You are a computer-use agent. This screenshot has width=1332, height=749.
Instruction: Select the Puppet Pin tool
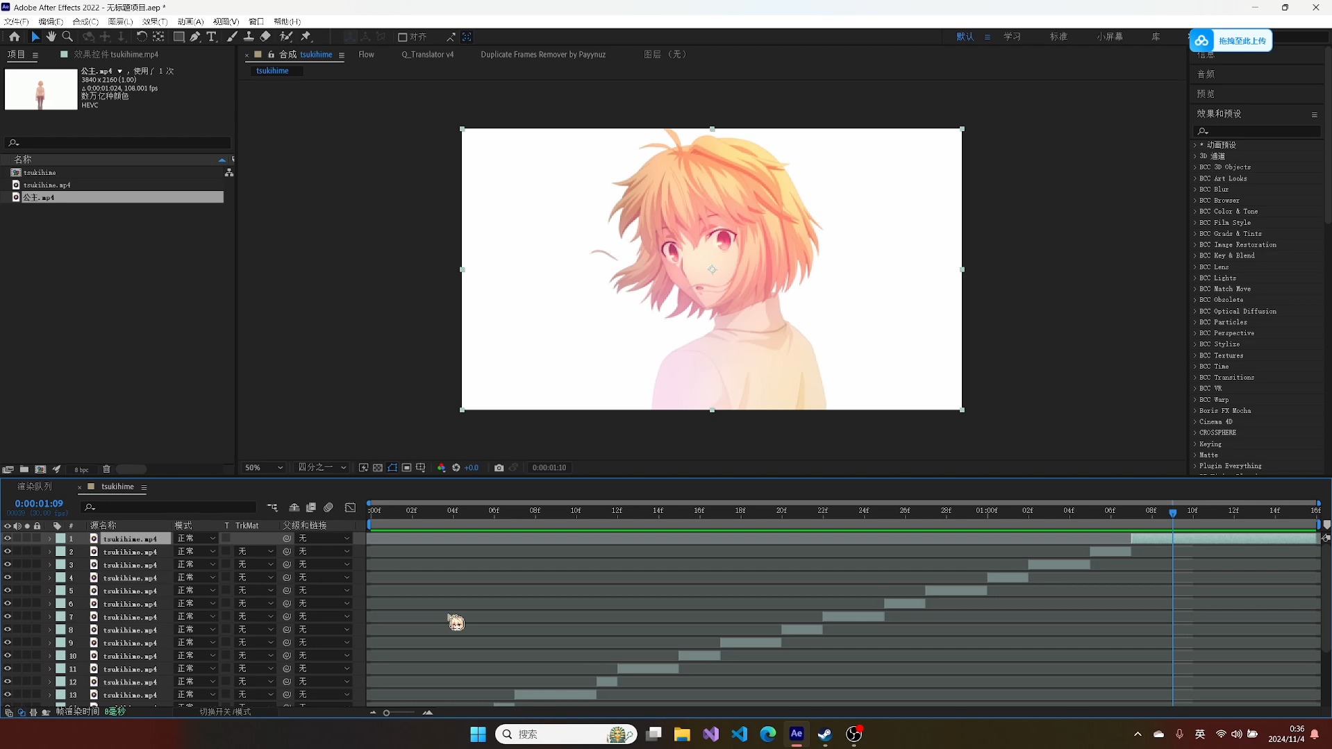click(x=306, y=37)
